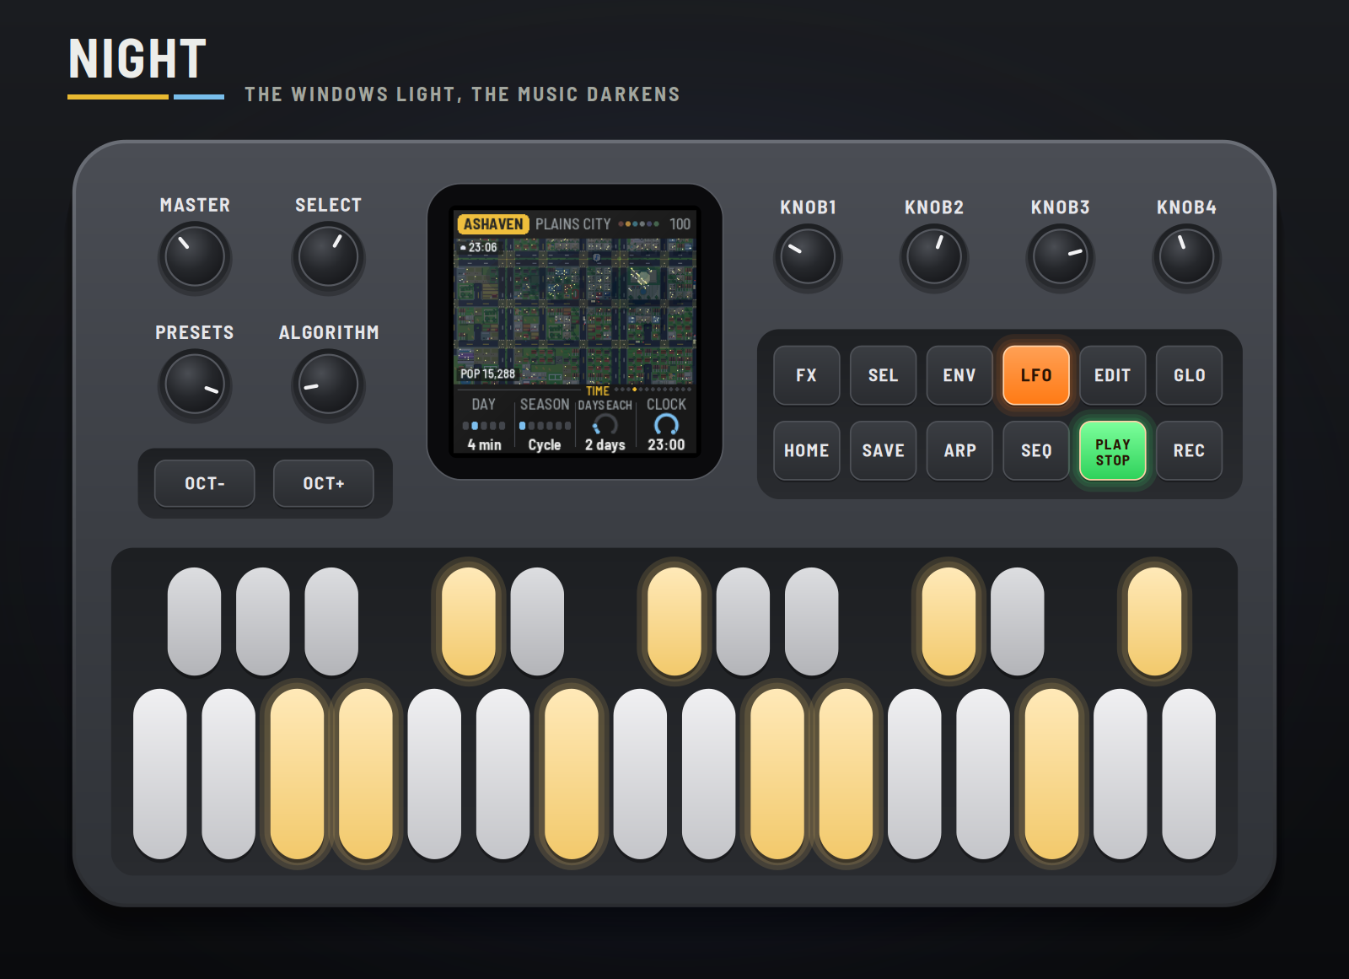Click the PLAINS CITY label
Image resolution: width=1349 pixels, height=979 pixels.
pos(573,224)
